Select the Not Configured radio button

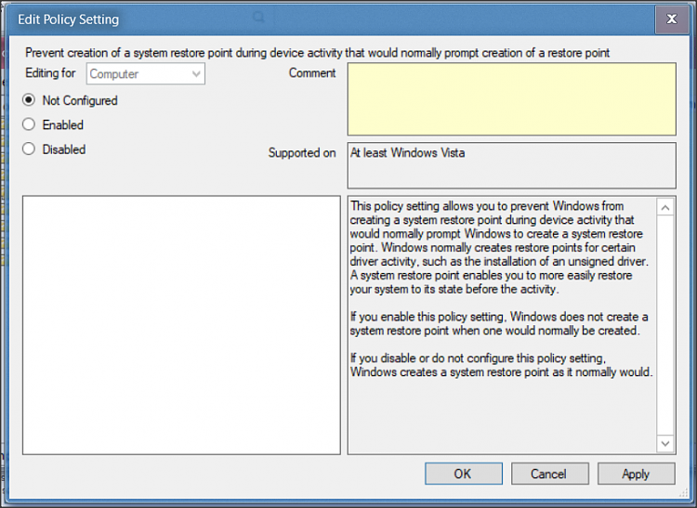pos(29,100)
